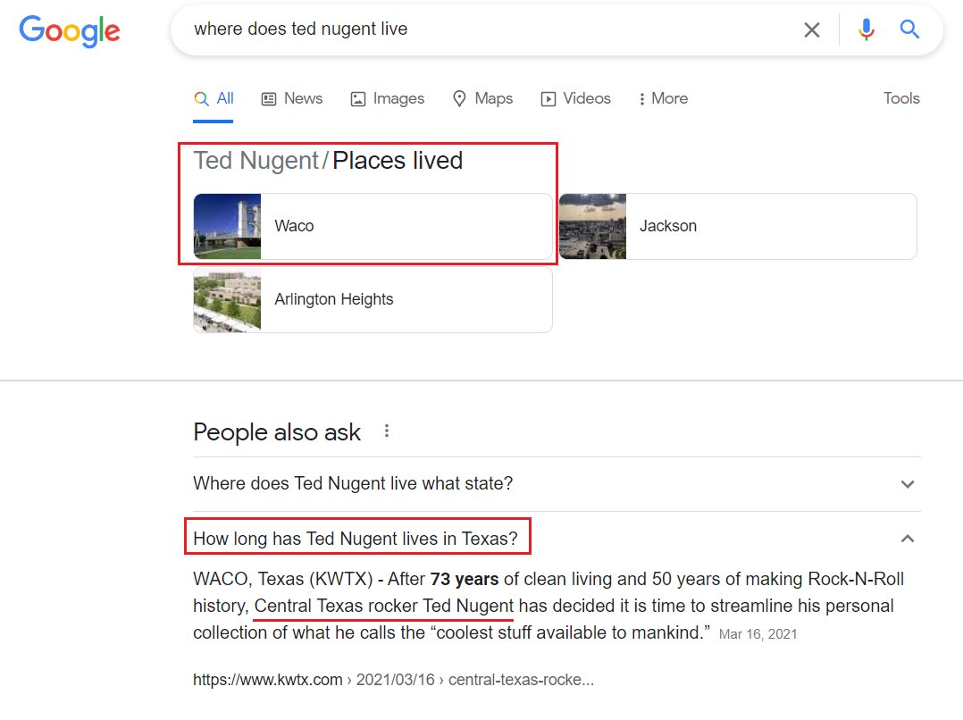Switch to the Images tab
The height and width of the screenshot is (720, 963).
387,99
